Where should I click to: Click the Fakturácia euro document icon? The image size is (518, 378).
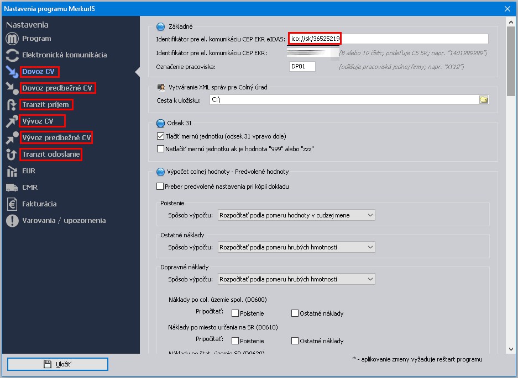coord(12,204)
